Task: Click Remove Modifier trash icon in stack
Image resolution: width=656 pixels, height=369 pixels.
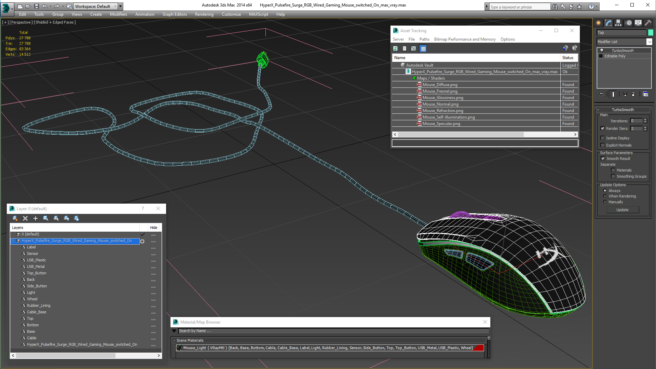Action: [633, 94]
